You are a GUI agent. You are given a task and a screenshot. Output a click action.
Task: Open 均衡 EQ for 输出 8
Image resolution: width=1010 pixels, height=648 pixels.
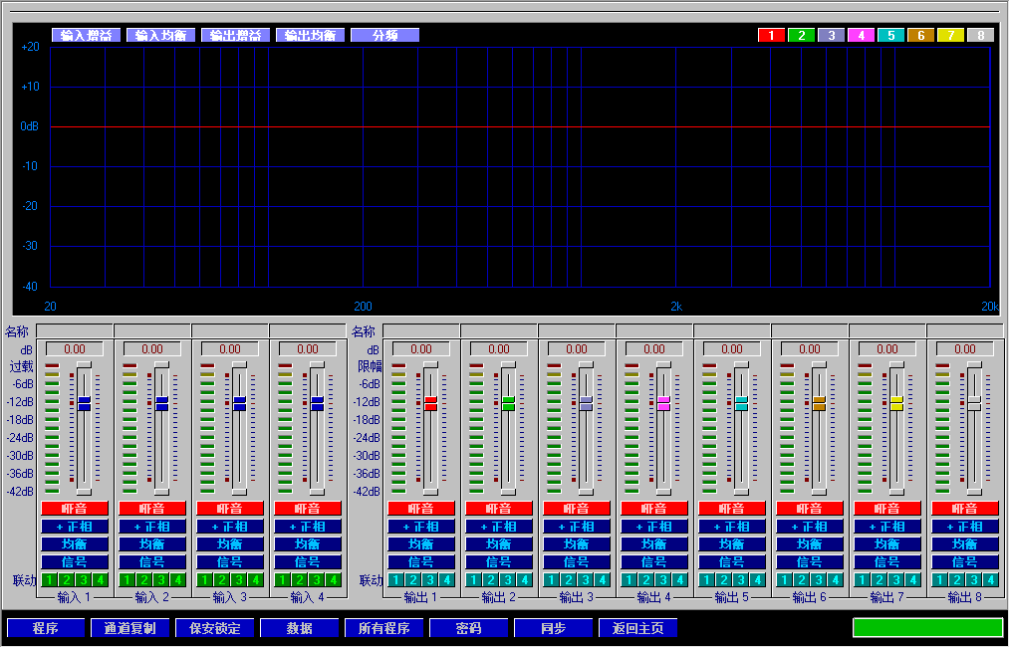965,544
